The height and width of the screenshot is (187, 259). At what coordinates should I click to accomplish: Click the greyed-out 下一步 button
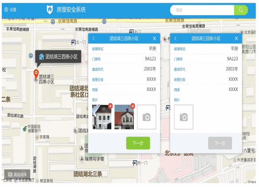220,143
